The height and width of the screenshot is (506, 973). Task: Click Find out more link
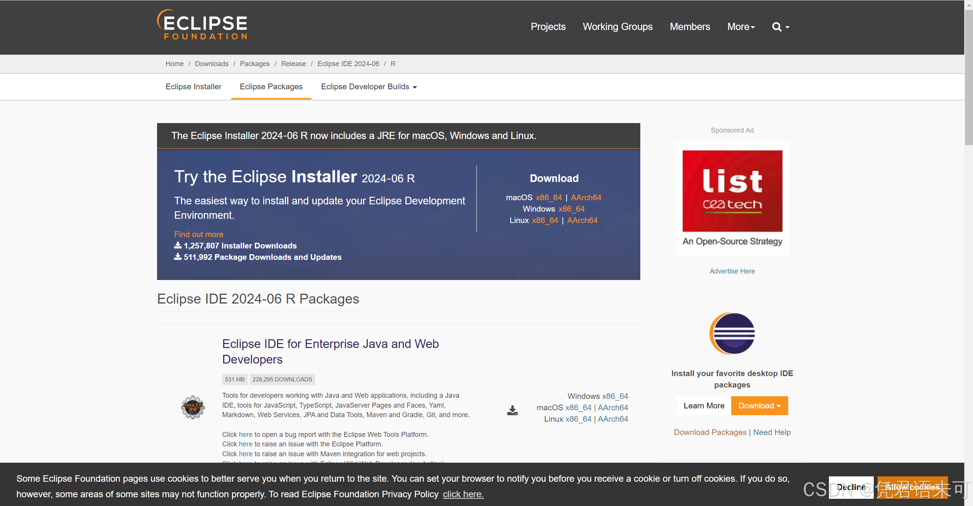199,234
